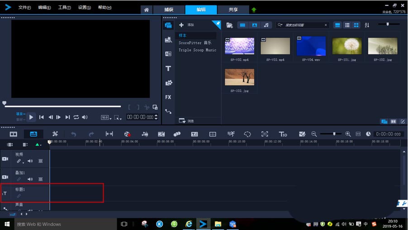The width and height of the screenshot is (408, 230).
Task: Import media files folder icon
Action: coord(229,25)
